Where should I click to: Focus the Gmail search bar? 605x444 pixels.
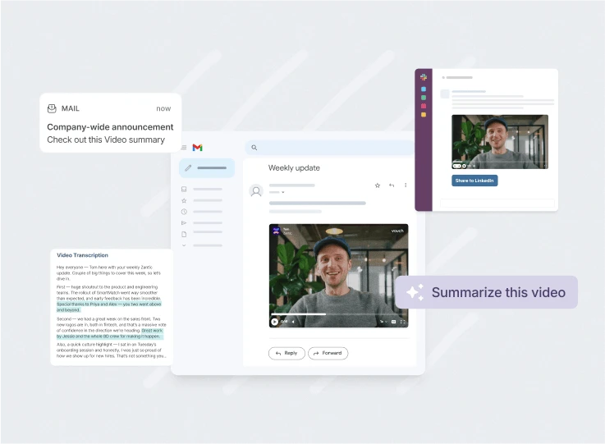pyautogui.click(x=329, y=148)
